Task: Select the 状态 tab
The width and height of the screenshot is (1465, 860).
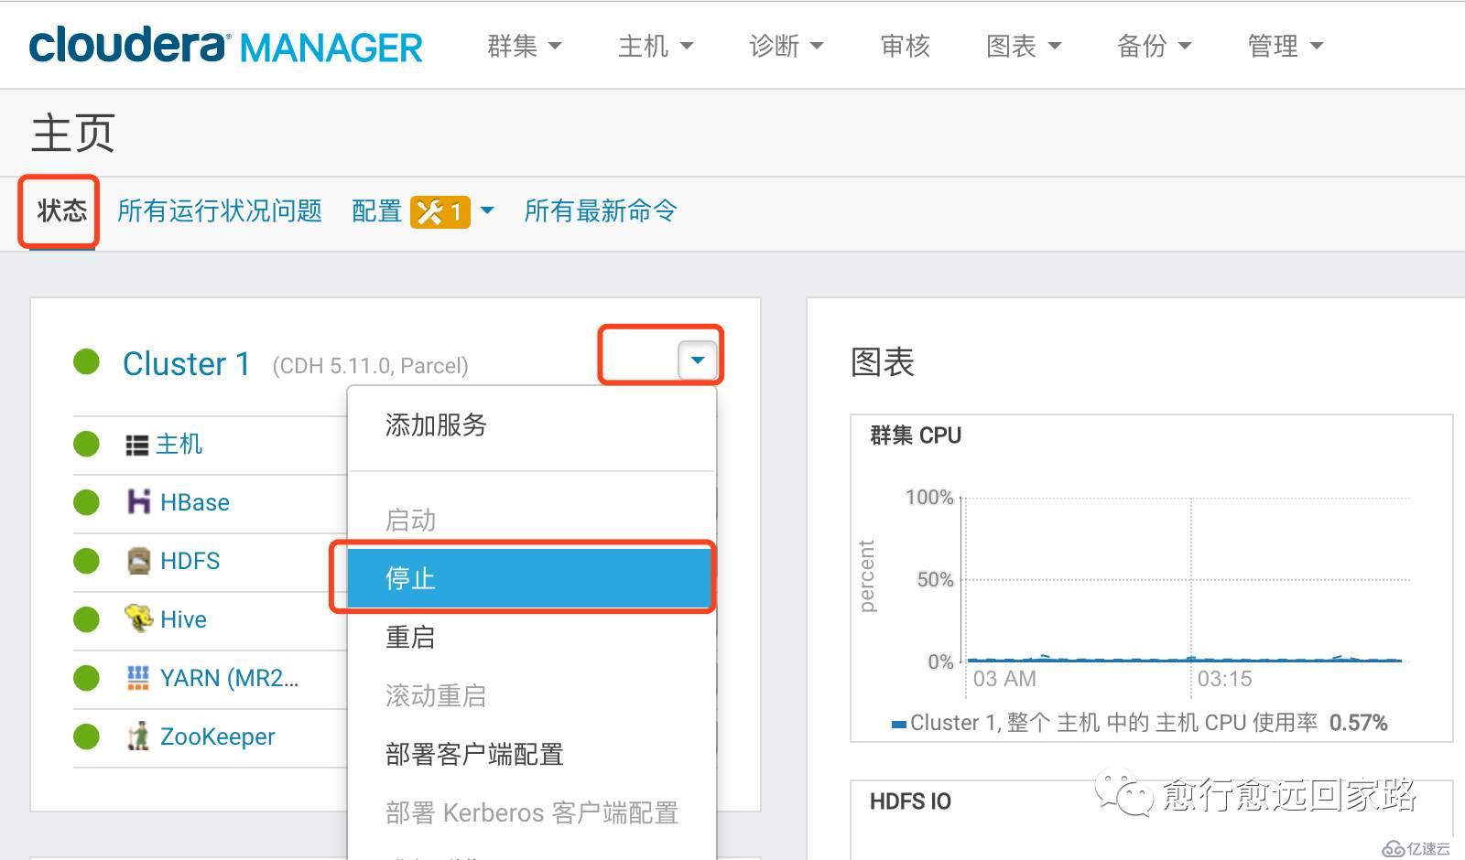Action: [61, 211]
